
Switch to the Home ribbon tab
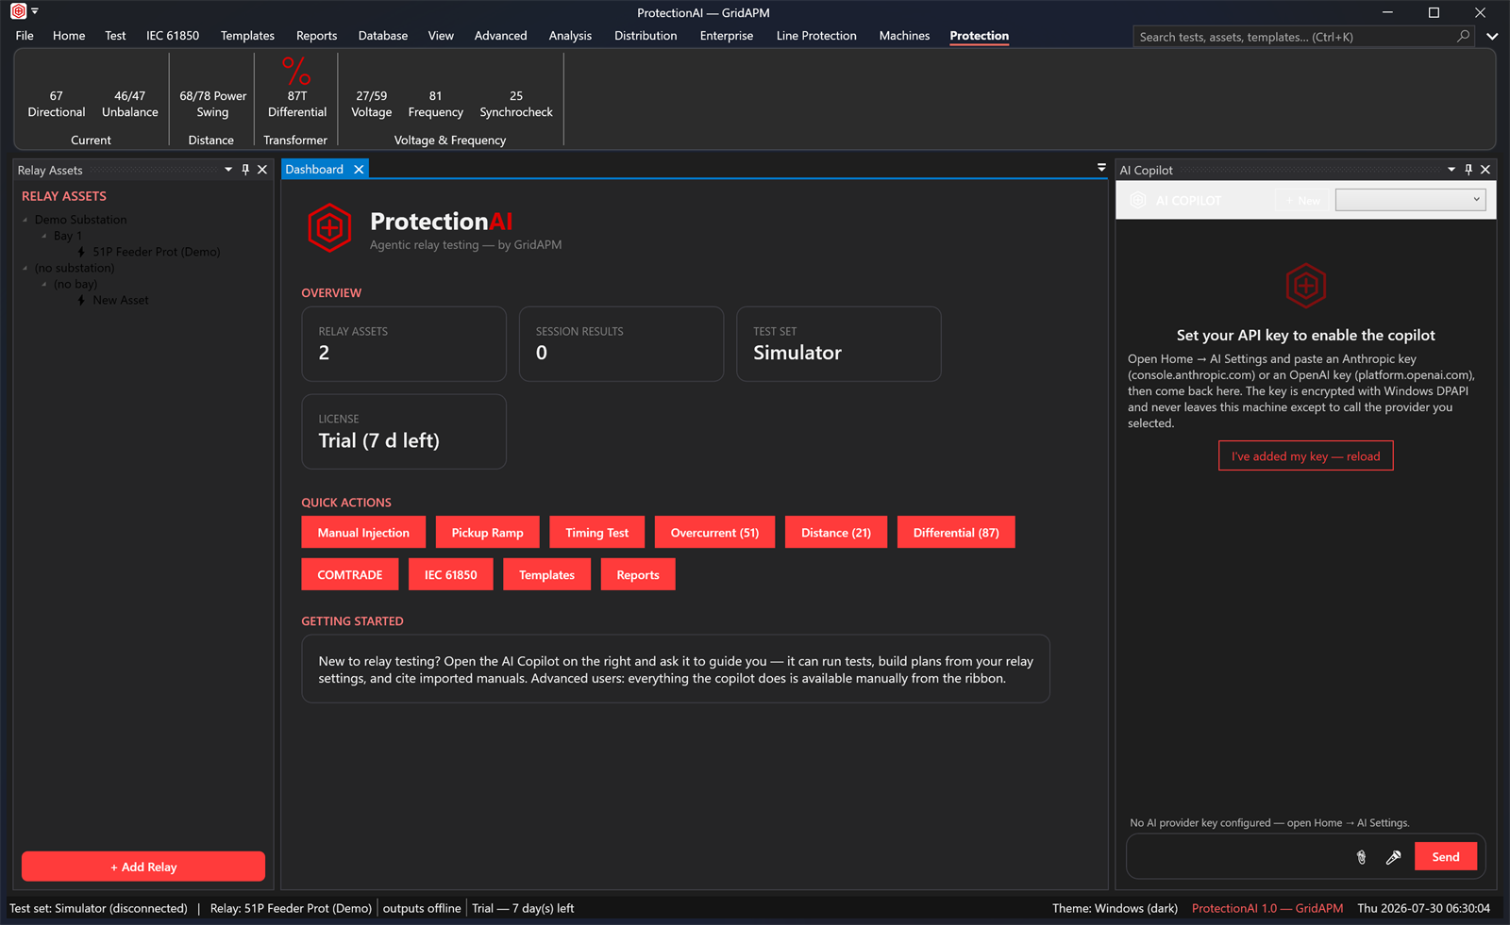click(69, 36)
